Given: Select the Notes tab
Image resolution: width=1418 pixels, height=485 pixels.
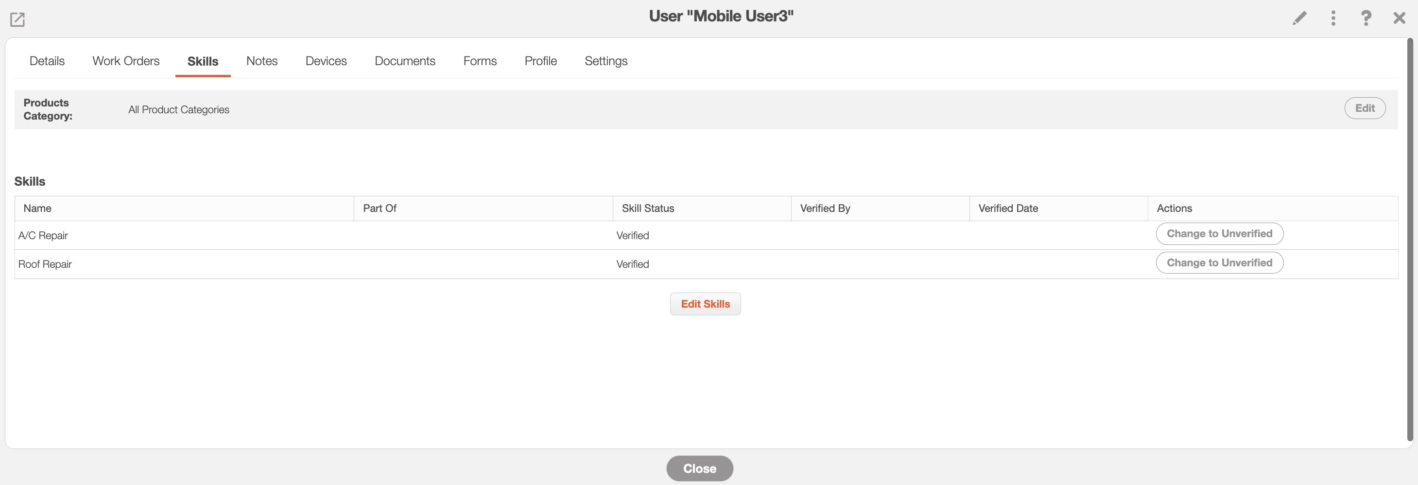Looking at the screenshot, I should click(x=261, y=61).
